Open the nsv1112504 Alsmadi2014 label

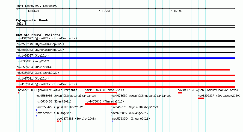(104, 90)
